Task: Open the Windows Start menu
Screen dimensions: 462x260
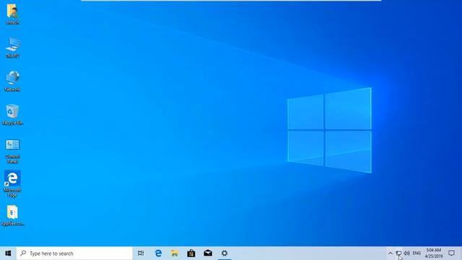Action: coord(8,253)
